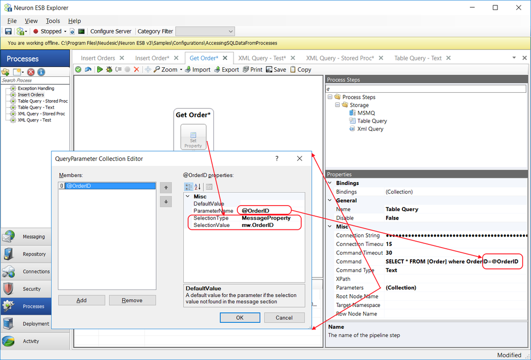Select Table Query - Stored Proc in the process tree

tap(42, 101)
